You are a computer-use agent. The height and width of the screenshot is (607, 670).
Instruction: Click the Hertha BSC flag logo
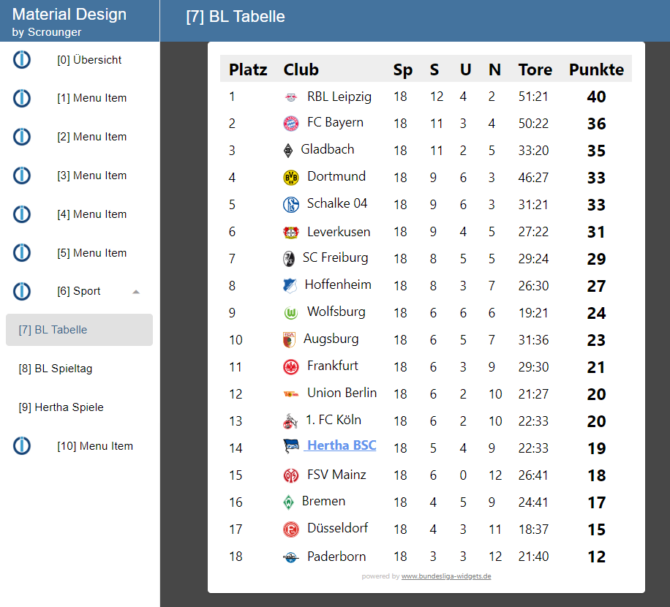pos(291,446)
